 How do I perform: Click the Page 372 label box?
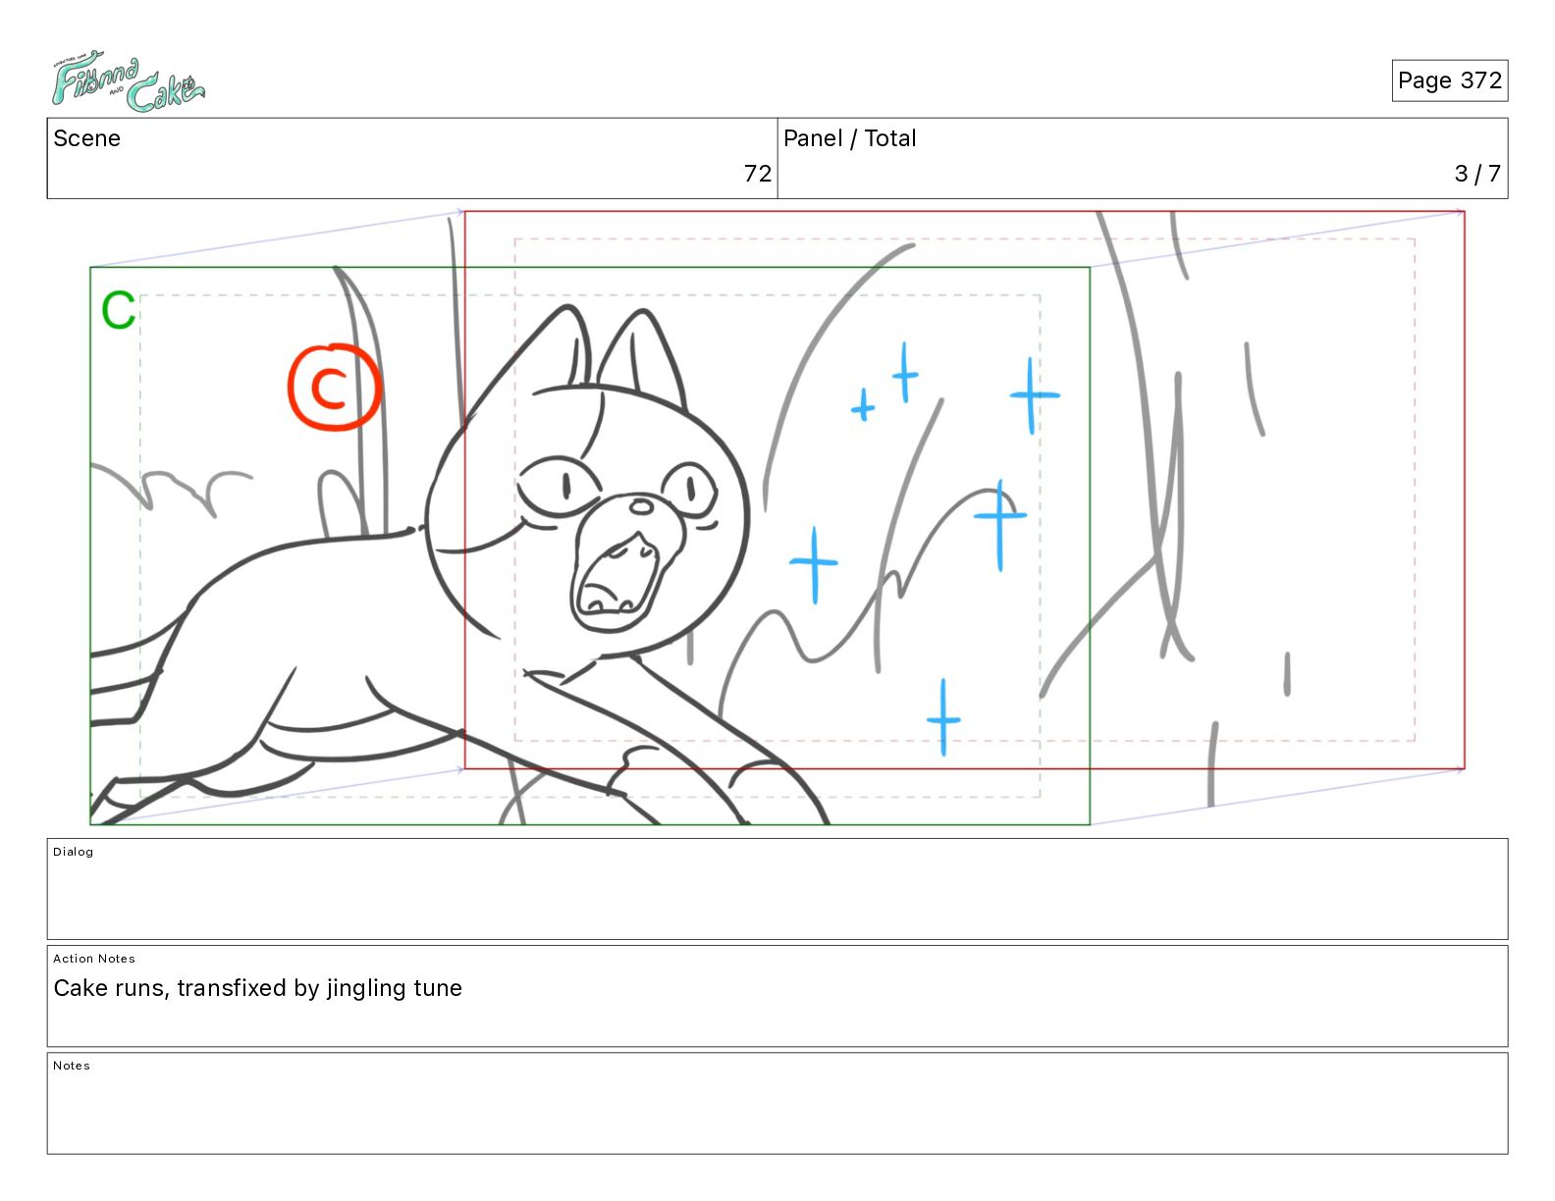1449,80
